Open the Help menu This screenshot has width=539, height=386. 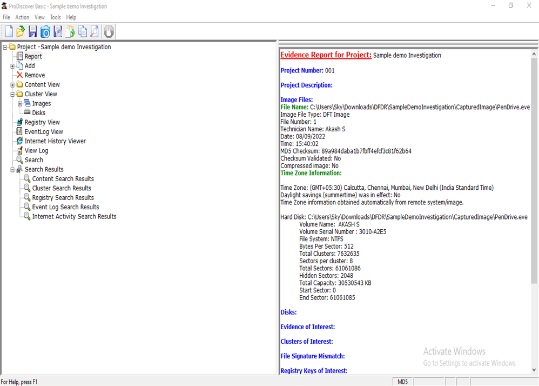point(71,17)
